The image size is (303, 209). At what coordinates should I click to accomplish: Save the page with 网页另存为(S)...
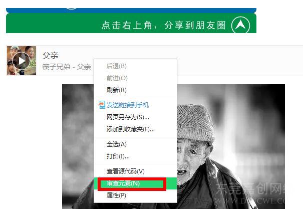coord(128,117)
